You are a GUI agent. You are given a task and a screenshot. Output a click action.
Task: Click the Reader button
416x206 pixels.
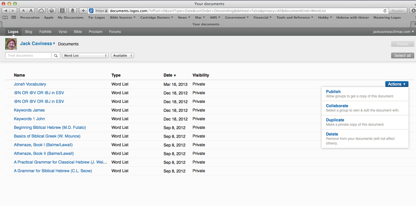[398, 11]
